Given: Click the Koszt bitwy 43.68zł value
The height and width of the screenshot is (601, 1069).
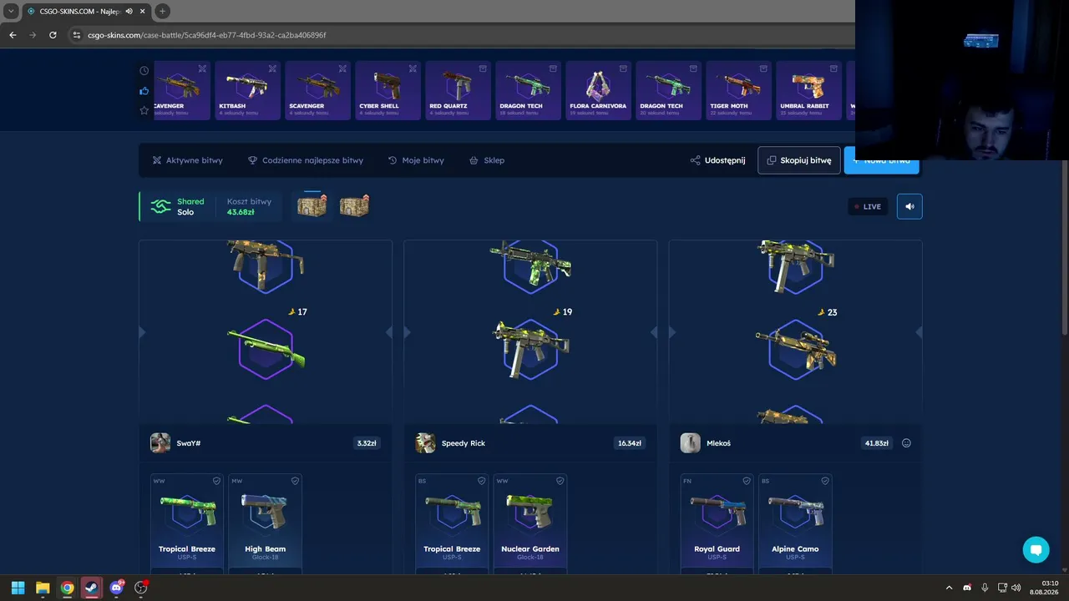Looking at the screenshot, I should coord(241,212).
